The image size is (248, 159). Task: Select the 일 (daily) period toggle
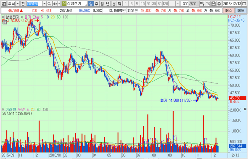tap(91, 4)
